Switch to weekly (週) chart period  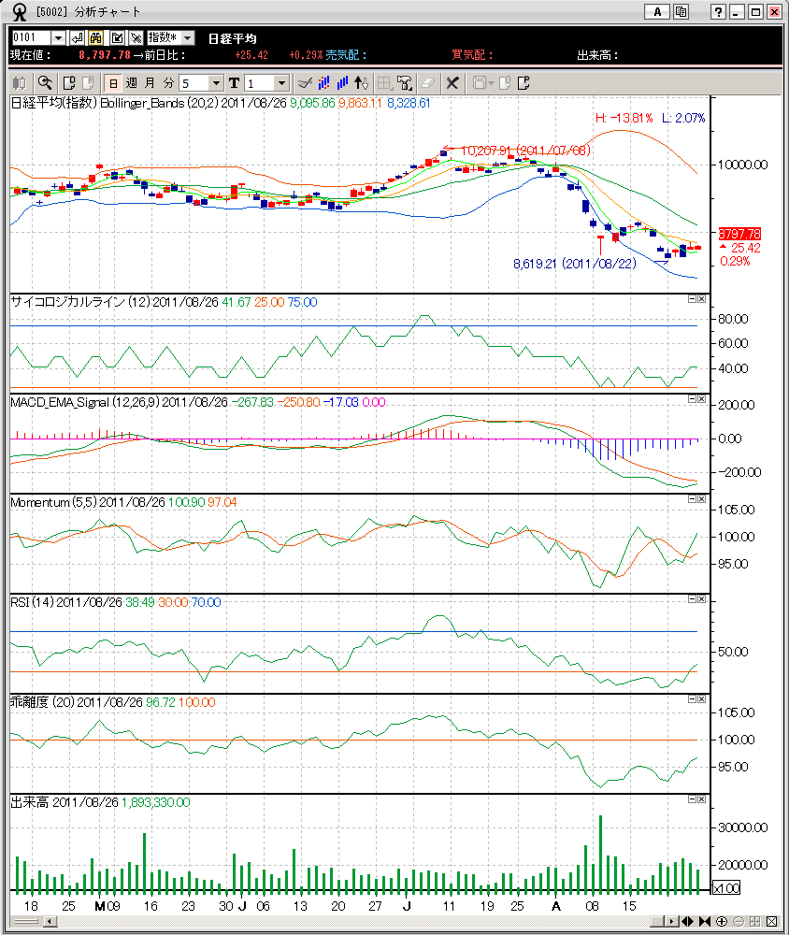pyautogui.click(x=131, y=83)
